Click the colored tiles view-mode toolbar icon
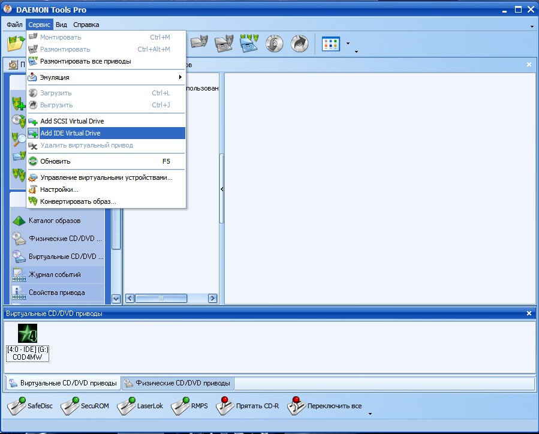Image resolution: width=539 pixels, height=434 pixels. [x=331, y=44]
